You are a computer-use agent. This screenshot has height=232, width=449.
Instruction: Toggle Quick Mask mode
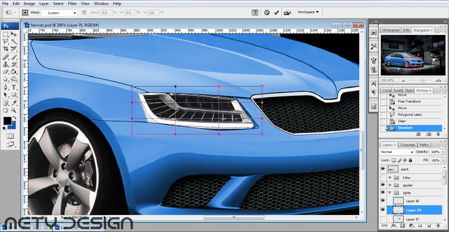[x=10, y=136]
